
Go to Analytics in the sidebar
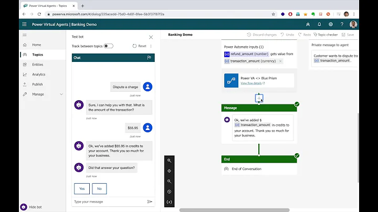point(38,75)
